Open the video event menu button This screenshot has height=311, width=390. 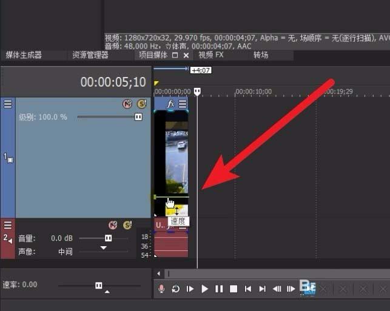(183, 104)
